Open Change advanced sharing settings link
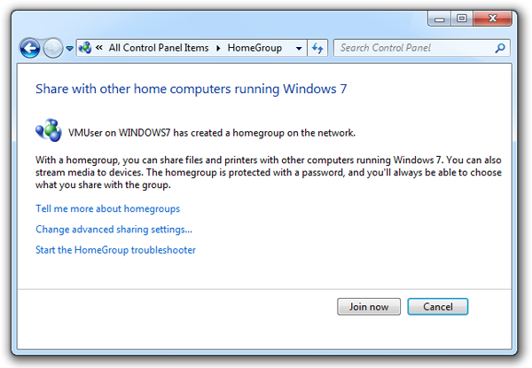The image size is (532, 368). (x=114, y=230)
